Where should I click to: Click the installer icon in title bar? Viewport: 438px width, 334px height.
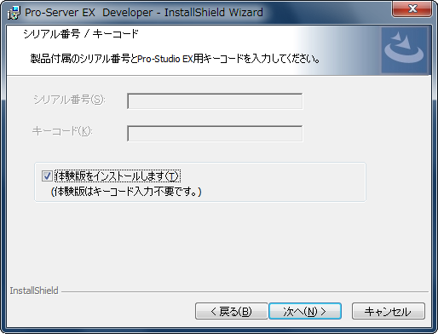click(x=14, y=13)
